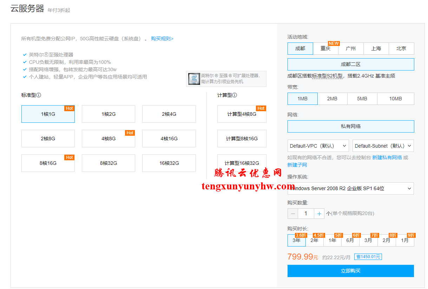Viewport: 428px width, 289px height.
Task: Click the CPU负载无限制 feature line
Action: (x=70, y=62)
